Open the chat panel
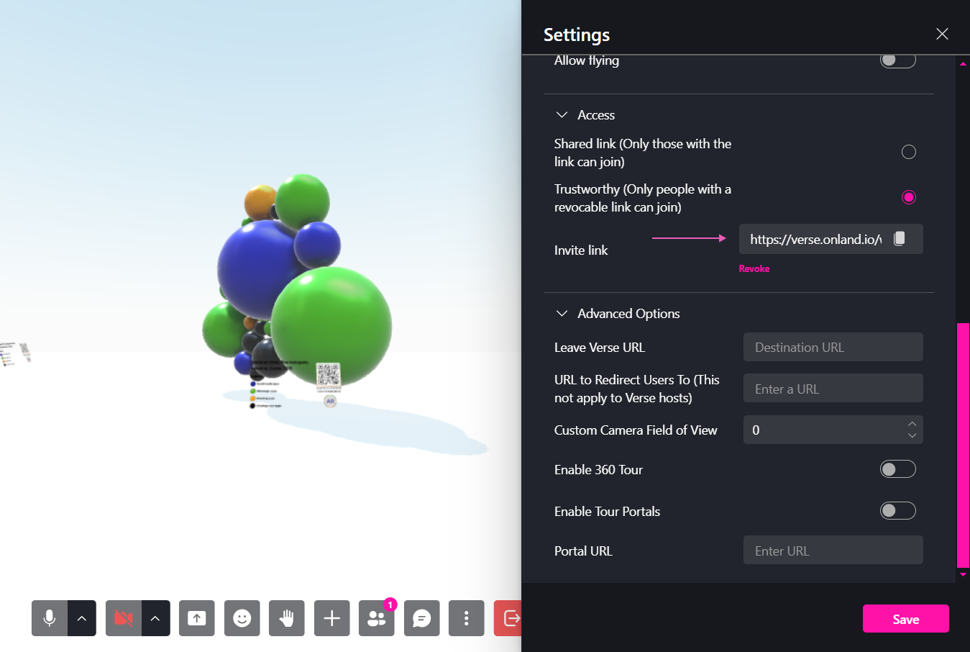The width and height of the screenshot is (970, 652). [x=421, y=618]
